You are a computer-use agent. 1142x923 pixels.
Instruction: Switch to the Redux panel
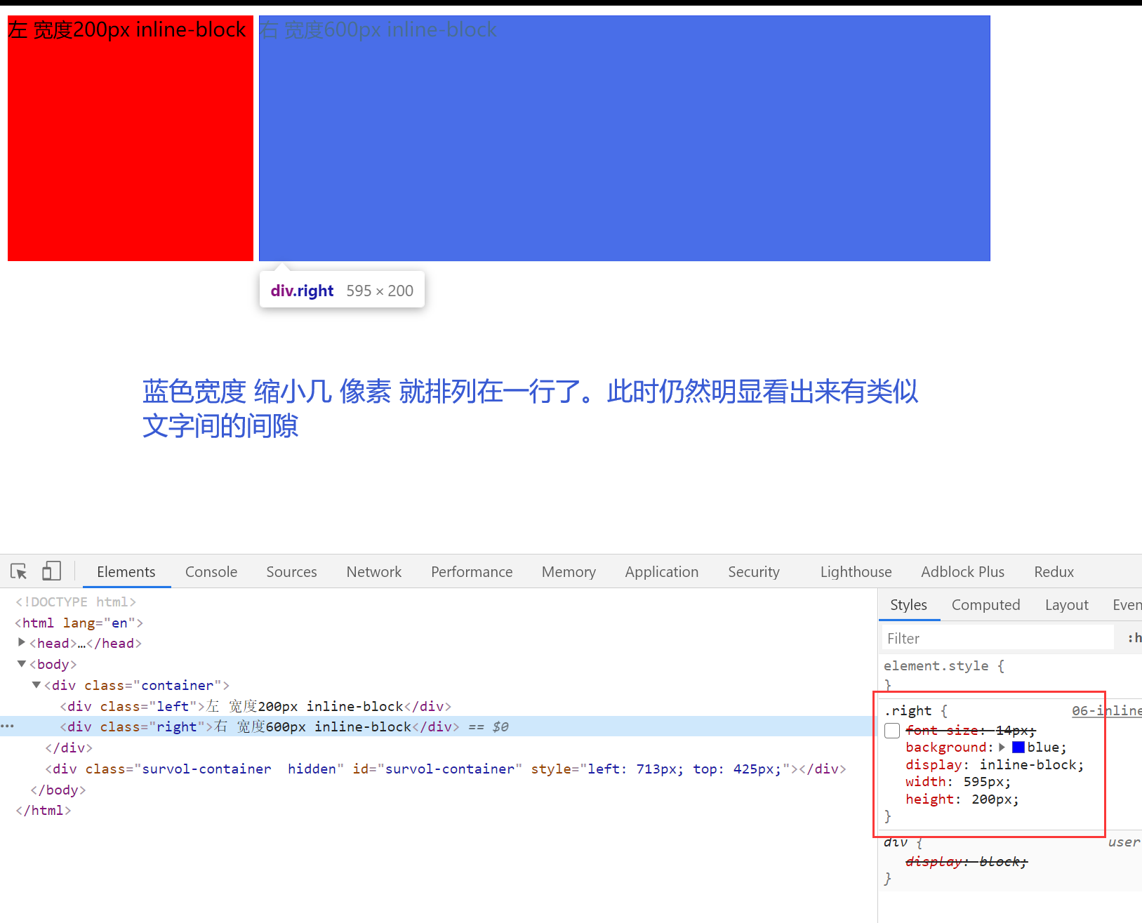(x=1053, y=571)
